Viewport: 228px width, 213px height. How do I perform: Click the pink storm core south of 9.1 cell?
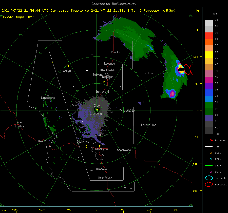[172, 93]
